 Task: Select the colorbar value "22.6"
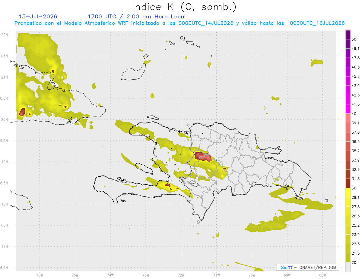click(x=356, y=244)
